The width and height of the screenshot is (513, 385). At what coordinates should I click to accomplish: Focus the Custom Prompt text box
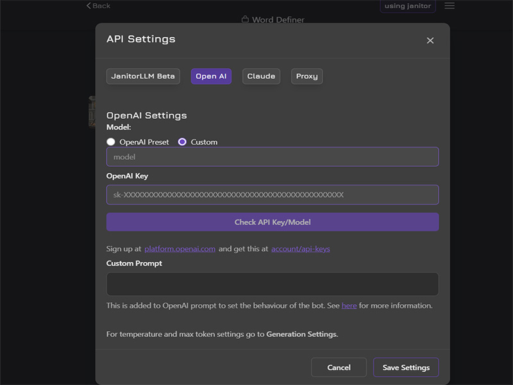tap(273, 284)
